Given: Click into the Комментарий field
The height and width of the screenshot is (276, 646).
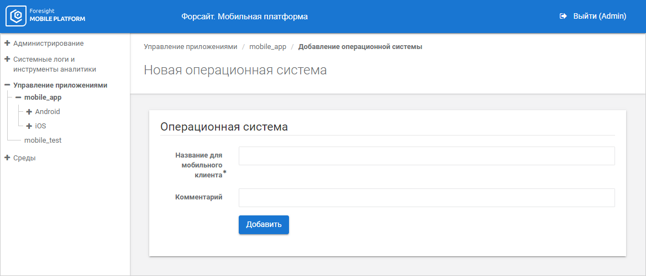Looking at the screenshot, I should pyautogui.click(x=426, y=198).
